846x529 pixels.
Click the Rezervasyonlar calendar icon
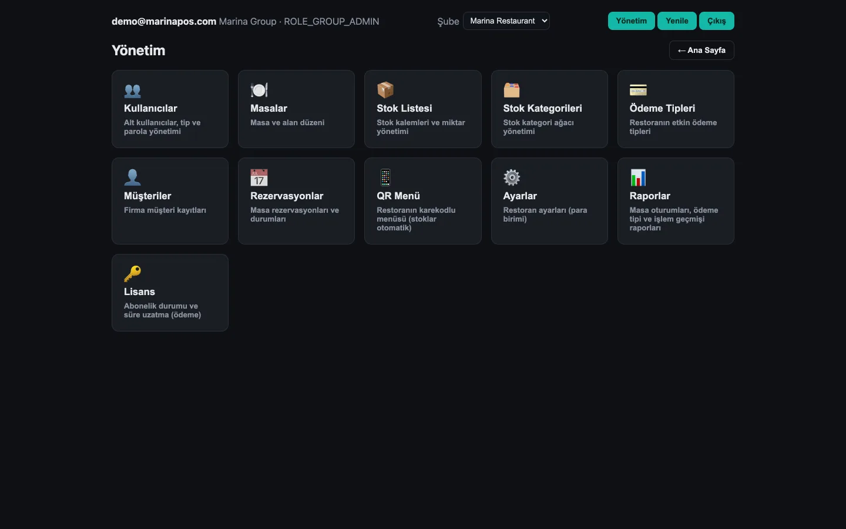(x=259, y=178)
